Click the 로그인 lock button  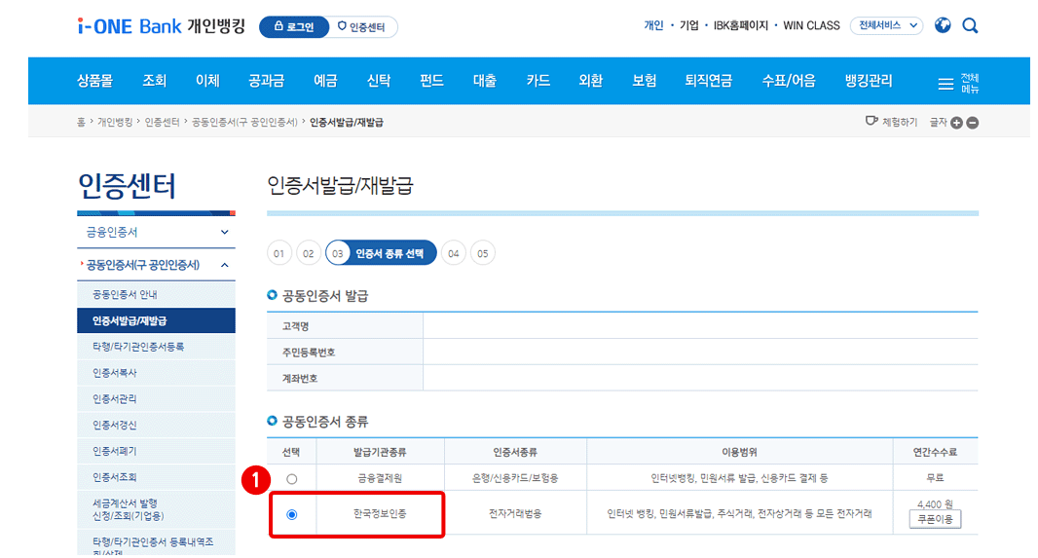point(295,27)
